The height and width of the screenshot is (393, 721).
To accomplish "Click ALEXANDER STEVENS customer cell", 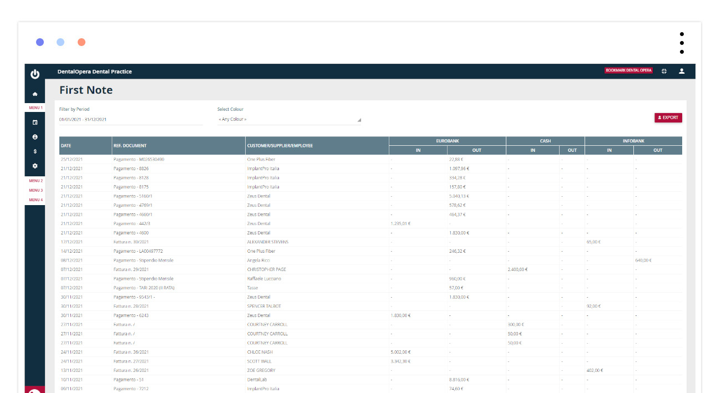I will click(268, 242).
